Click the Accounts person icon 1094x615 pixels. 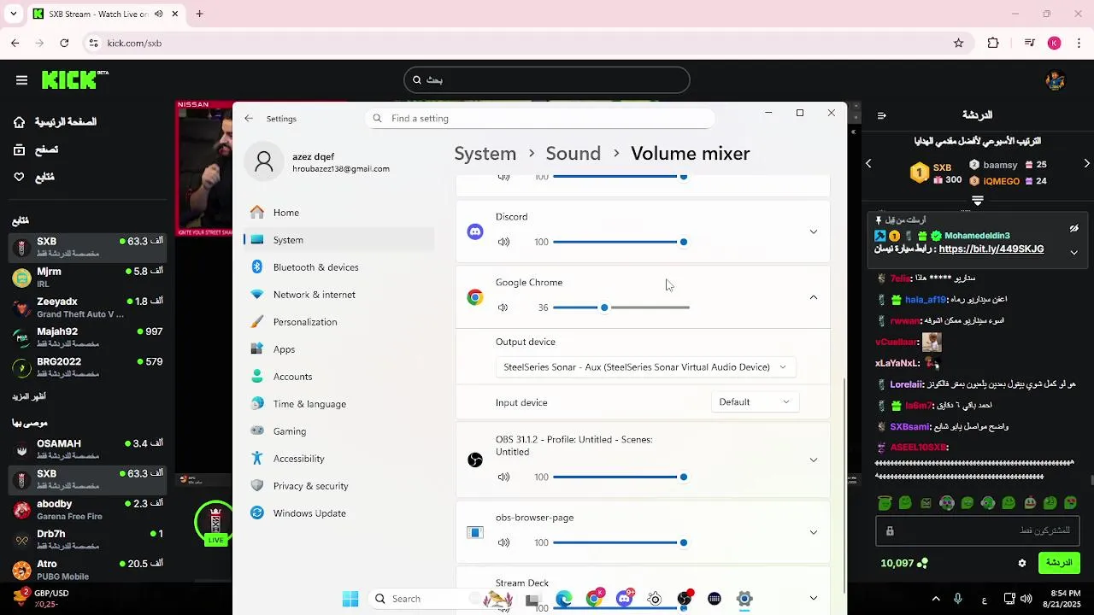[257, 377]
